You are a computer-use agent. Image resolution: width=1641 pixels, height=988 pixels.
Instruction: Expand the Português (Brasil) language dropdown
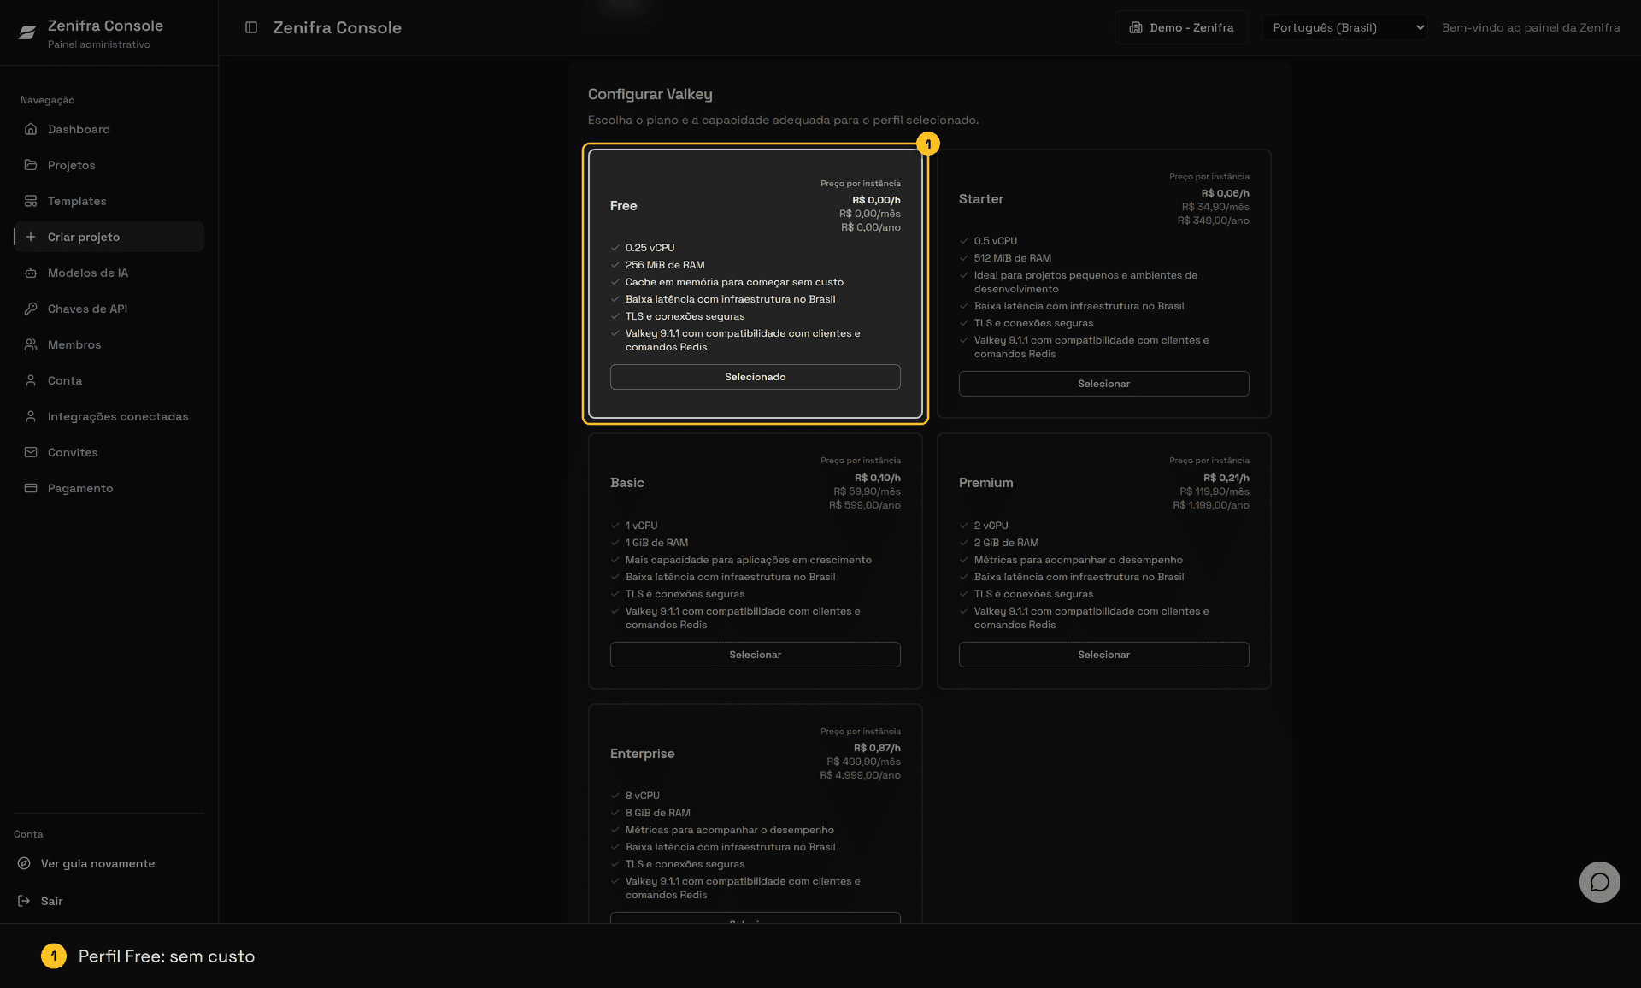(x=1344, y=27)
